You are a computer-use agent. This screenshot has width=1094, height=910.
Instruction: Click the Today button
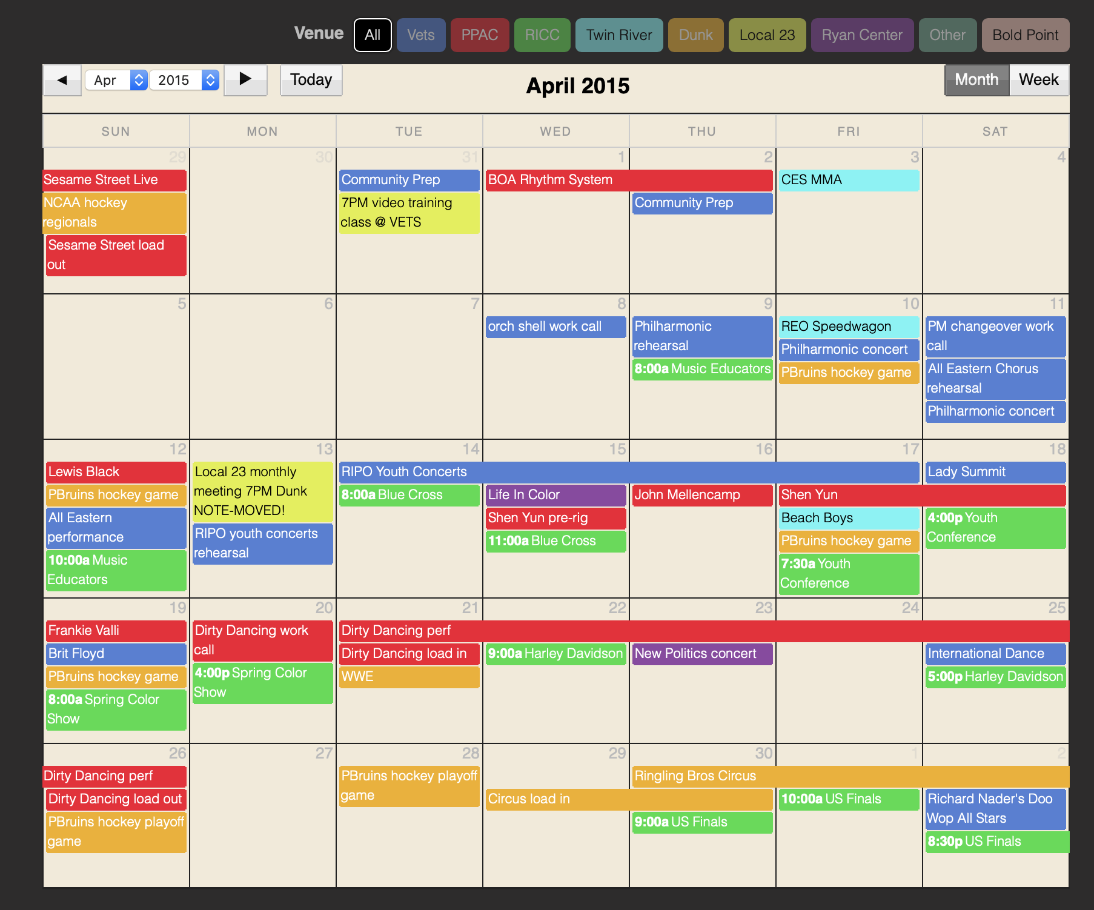tap(311, 80)
